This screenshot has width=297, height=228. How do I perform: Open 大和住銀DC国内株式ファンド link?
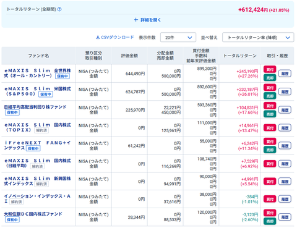coord(33,214)
